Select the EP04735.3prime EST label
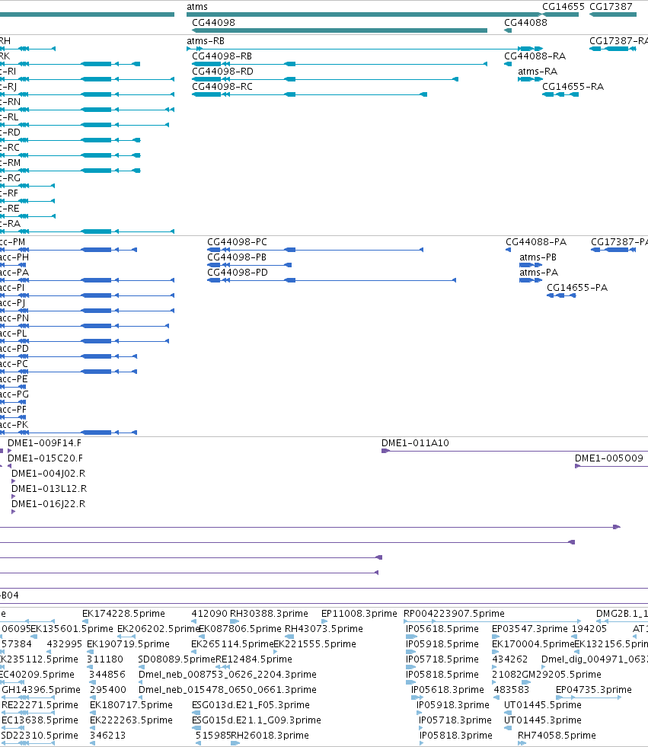Screen dimensions: 648x747 594,690
